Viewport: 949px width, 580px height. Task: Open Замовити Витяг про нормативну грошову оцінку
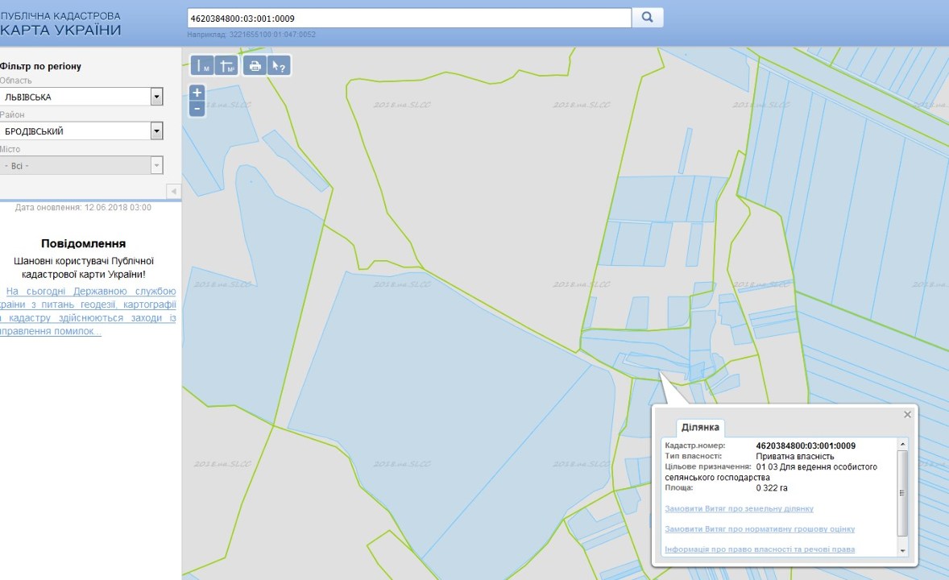[759, 529]
